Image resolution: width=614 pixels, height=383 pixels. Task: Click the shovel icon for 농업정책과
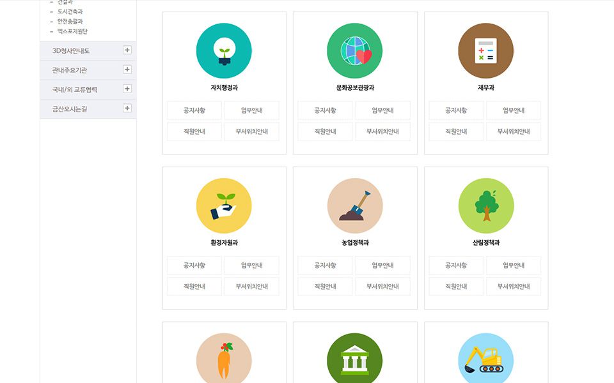click(355, 206)
